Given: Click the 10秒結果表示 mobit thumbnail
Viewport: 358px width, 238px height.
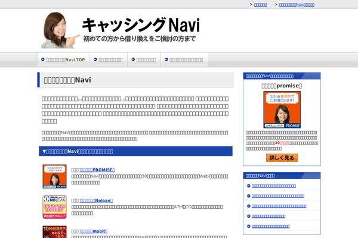Looking at the screenshot, I should (54, 232).
